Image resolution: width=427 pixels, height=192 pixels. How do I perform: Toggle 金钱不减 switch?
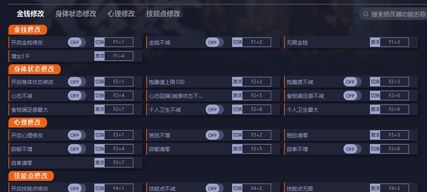click(214, 42)
